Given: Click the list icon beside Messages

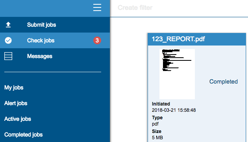Looking at the screenshot, I should coord(8,56).
